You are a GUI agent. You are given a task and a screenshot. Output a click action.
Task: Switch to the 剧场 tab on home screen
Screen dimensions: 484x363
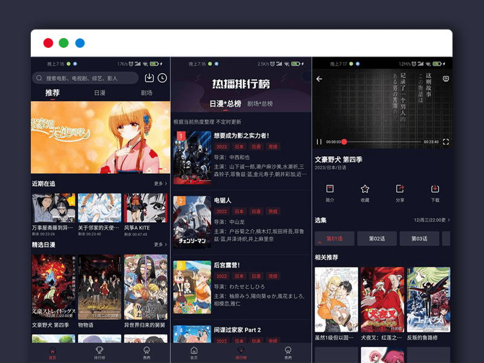point(146,93)
